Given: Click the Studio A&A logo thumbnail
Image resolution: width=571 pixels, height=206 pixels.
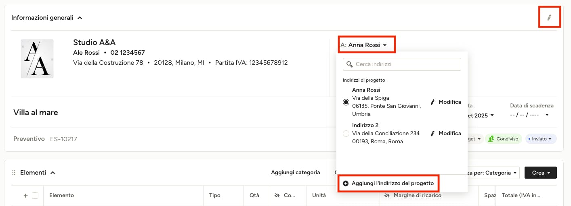Looking at the screenshot, I should pos(37,59).
